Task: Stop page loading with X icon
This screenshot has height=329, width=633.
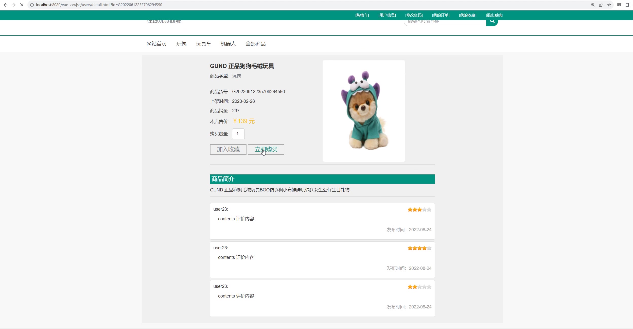Action: [x=22, y=5]
